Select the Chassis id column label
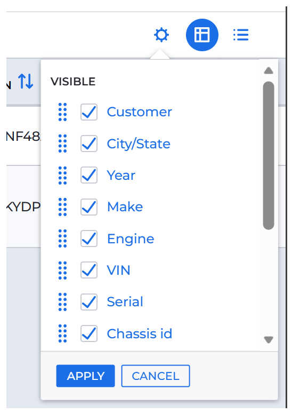292x413 pixels. [140, 333]
